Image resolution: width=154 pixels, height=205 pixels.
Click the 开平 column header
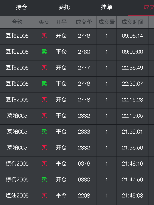(x=61, y=22)
